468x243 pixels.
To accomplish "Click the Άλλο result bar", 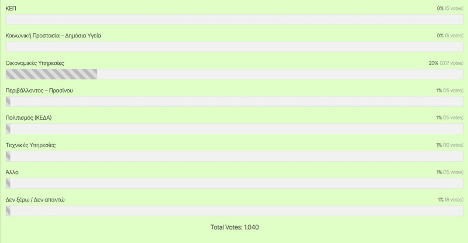I will (235, 183).
